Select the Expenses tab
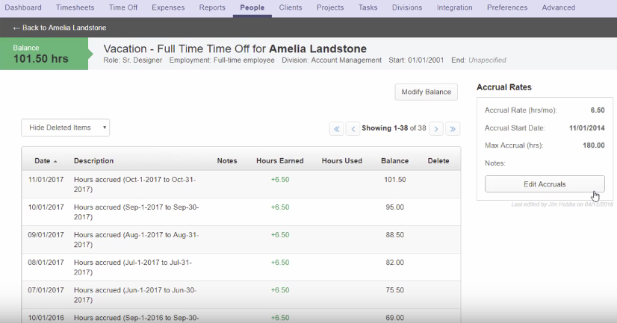The width and height of the screenshot is (617, 323). [168, 7]
